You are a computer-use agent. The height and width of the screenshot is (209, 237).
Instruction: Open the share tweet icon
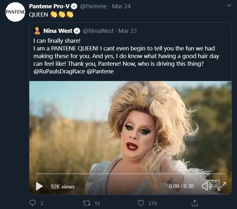coord(194,203)
